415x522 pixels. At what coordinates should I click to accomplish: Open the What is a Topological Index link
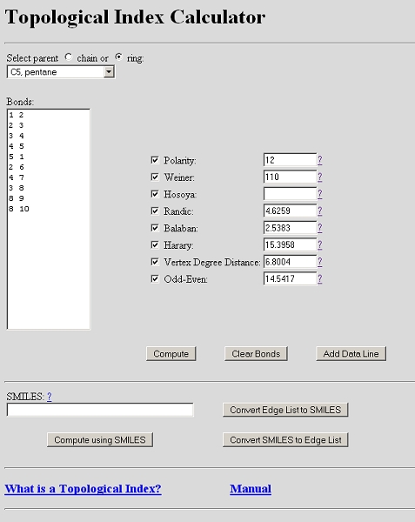tap(83, 489)
